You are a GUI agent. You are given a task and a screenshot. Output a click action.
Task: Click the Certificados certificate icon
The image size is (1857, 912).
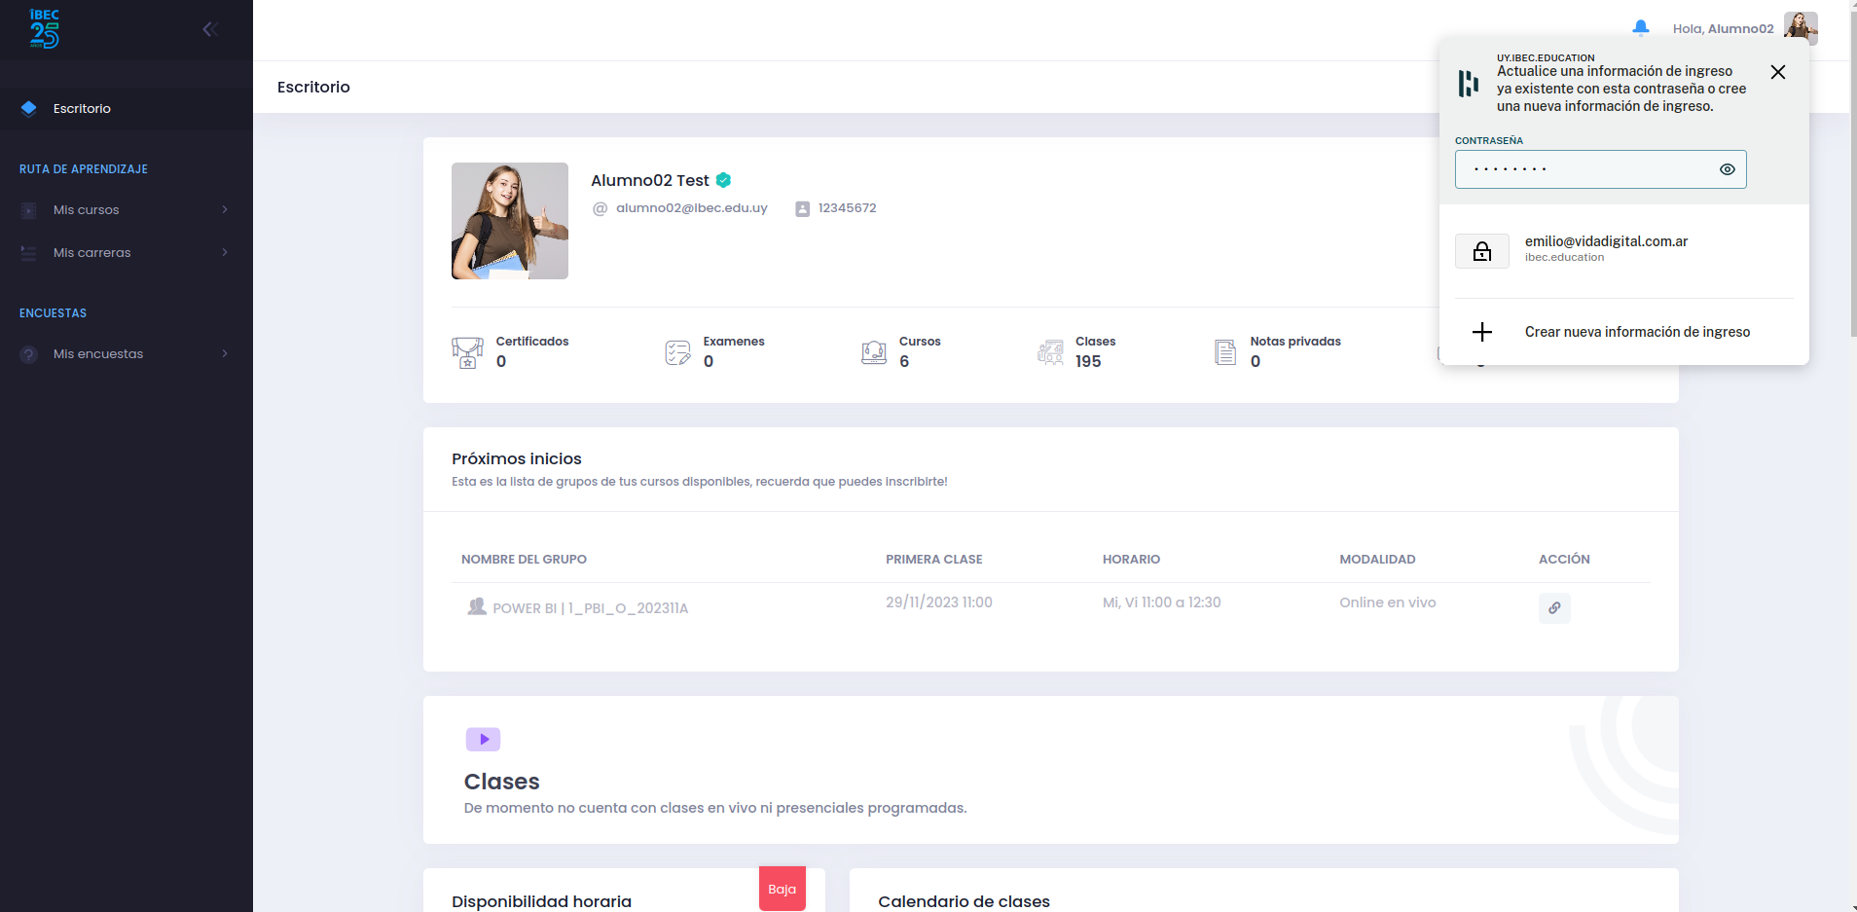pos(468,352)
